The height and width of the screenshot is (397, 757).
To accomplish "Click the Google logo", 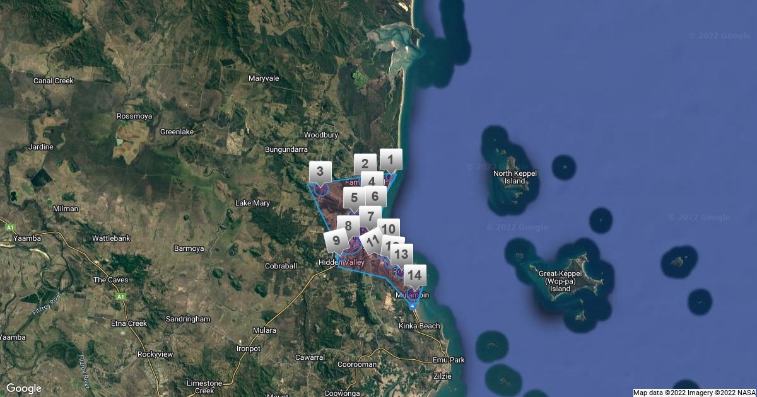I will (24, 388).
